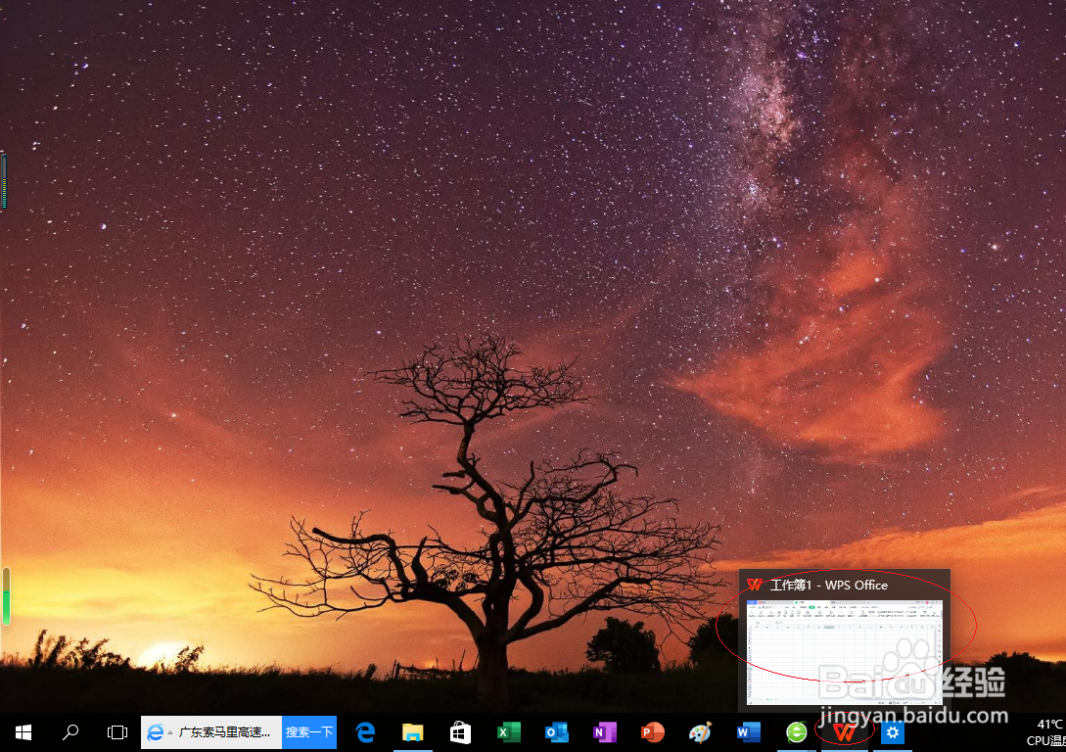Open the green browser icon on the taskbar
Screen dimensions: 1066x752
point(796,732)
